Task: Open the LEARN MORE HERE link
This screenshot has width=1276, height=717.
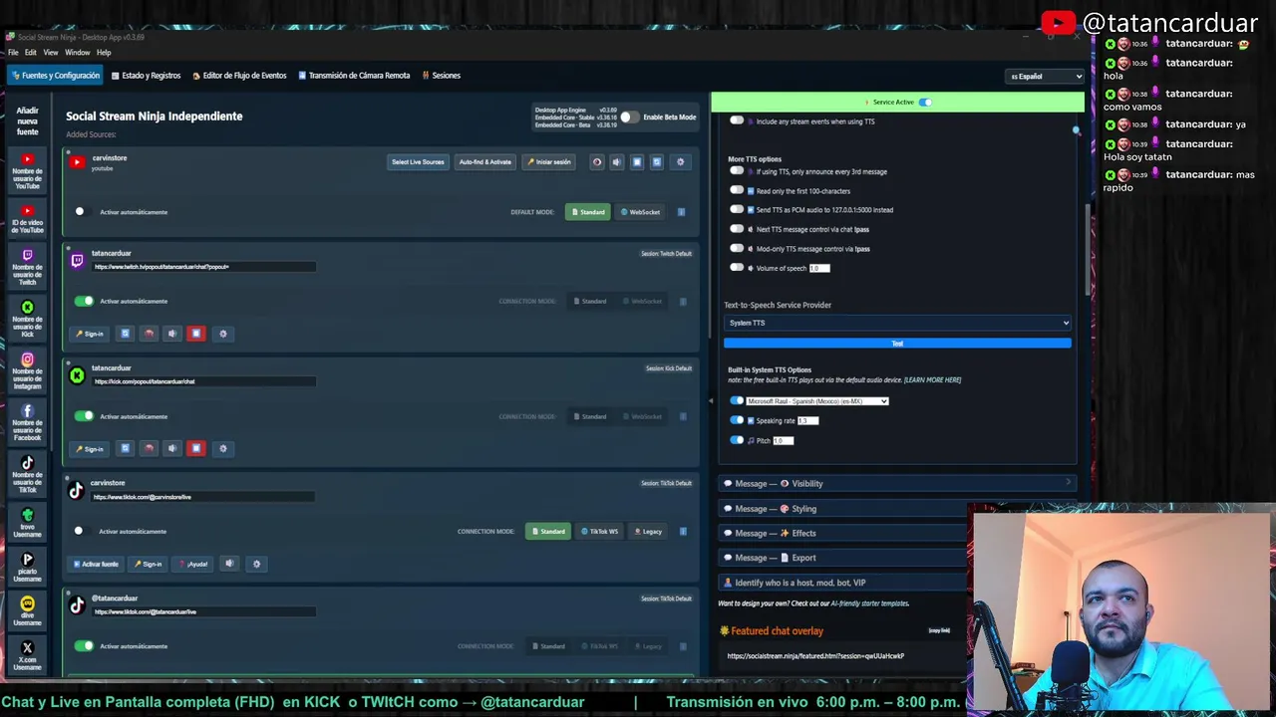Action: click(932, 379)
